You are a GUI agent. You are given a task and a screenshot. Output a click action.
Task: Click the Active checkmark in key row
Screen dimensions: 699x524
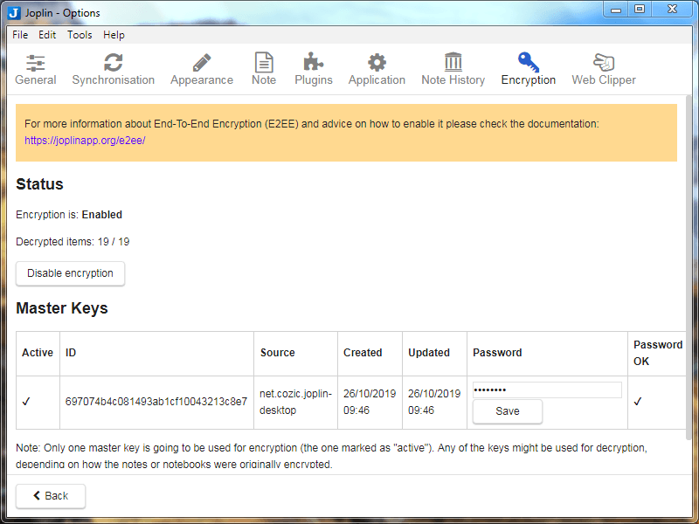coord(26,402)
